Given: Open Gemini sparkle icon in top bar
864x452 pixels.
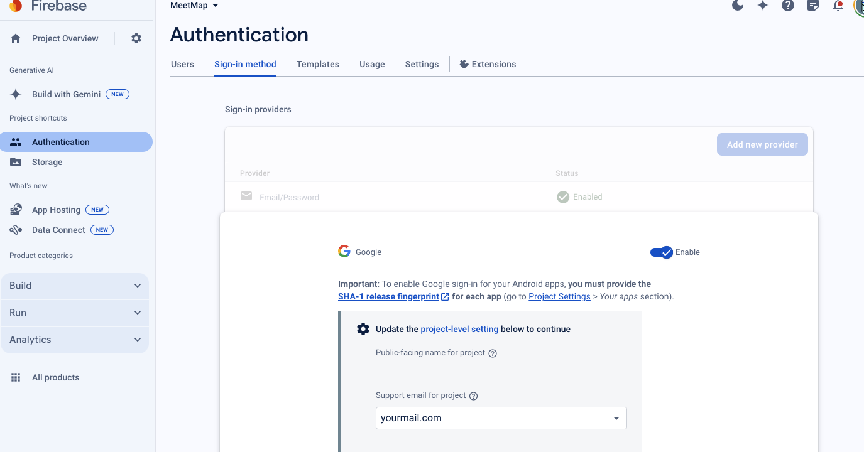Looking at the screenshot, I should click(x=763, y=6).
